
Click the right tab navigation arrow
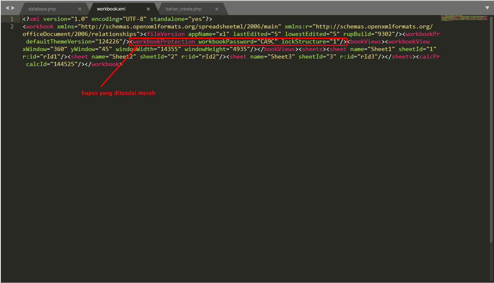13,8
